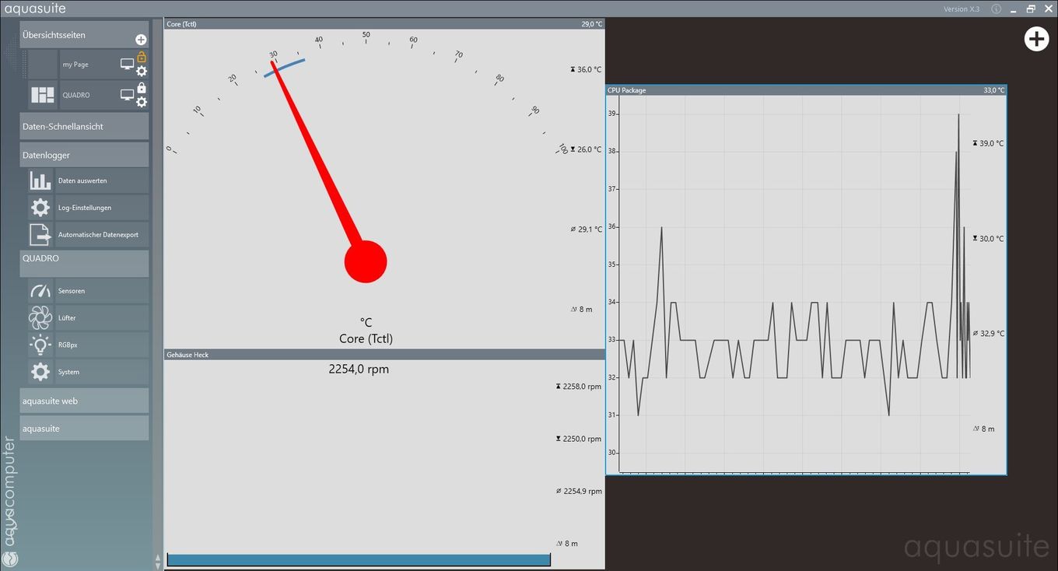Image resolution: width=1058 pixels, height=571 pixels.
Task: Minimize the aquasuite window
Action: pyautogui.click(x=1013, y=9)
